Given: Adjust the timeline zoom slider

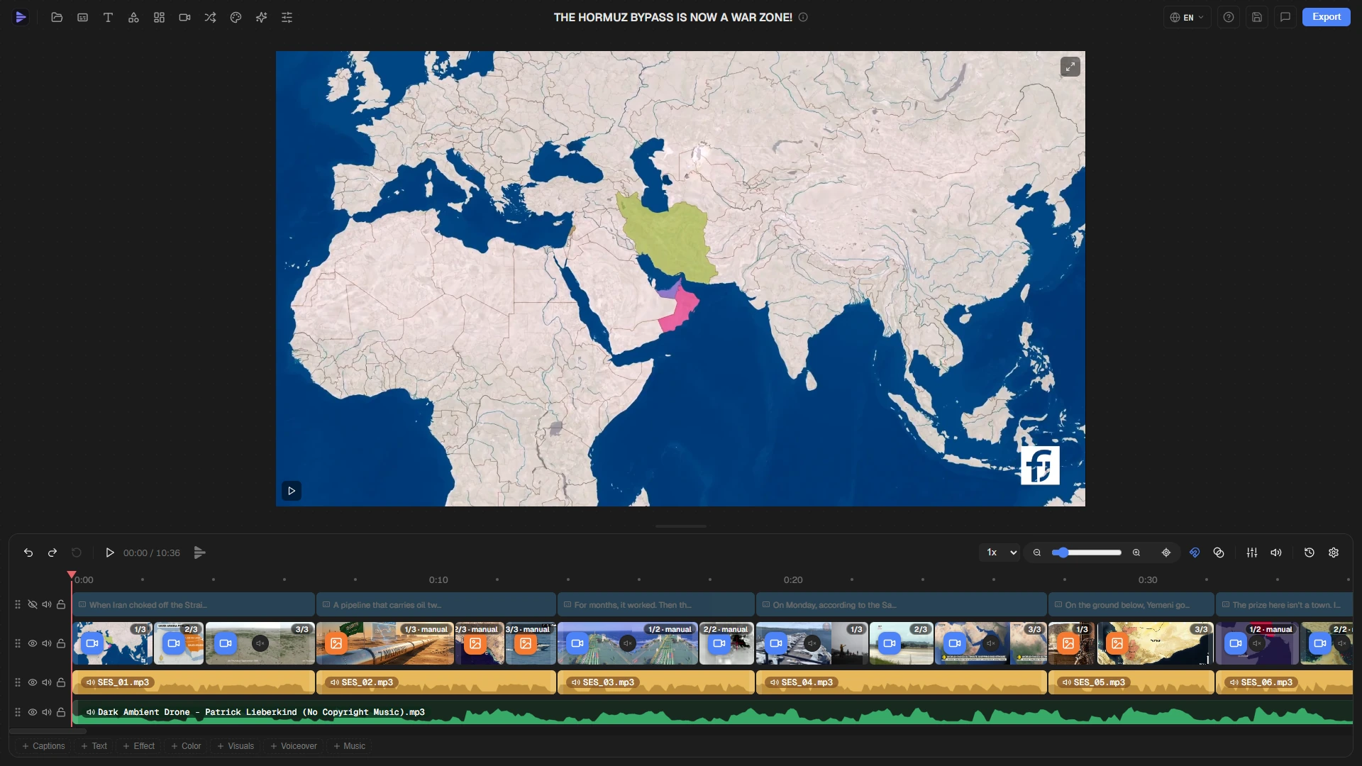Looking at the screenshot, I should click(1086, 553).
